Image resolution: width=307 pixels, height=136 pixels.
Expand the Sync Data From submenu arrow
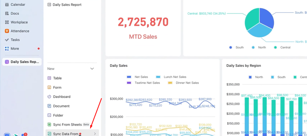(x=95, y=134)
